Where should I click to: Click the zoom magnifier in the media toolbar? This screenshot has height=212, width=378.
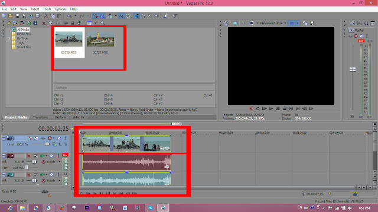coord(103,23)
